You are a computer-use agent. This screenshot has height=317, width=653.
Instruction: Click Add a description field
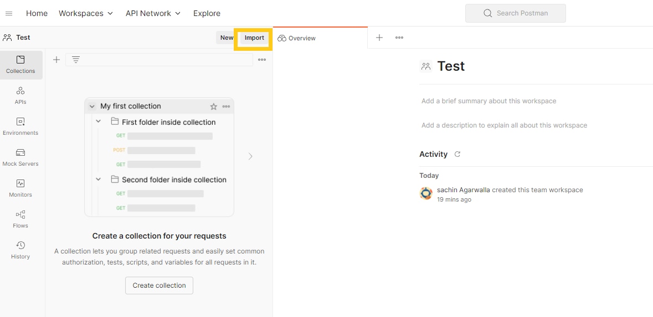click(x=505, y=125)
